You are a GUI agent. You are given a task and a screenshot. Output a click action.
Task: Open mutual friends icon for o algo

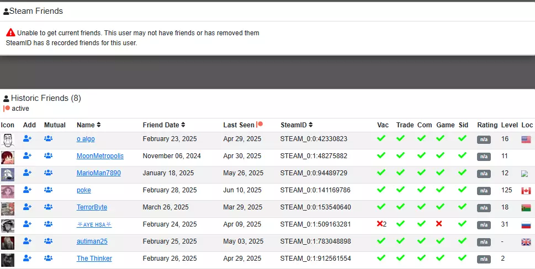point(48,138)
